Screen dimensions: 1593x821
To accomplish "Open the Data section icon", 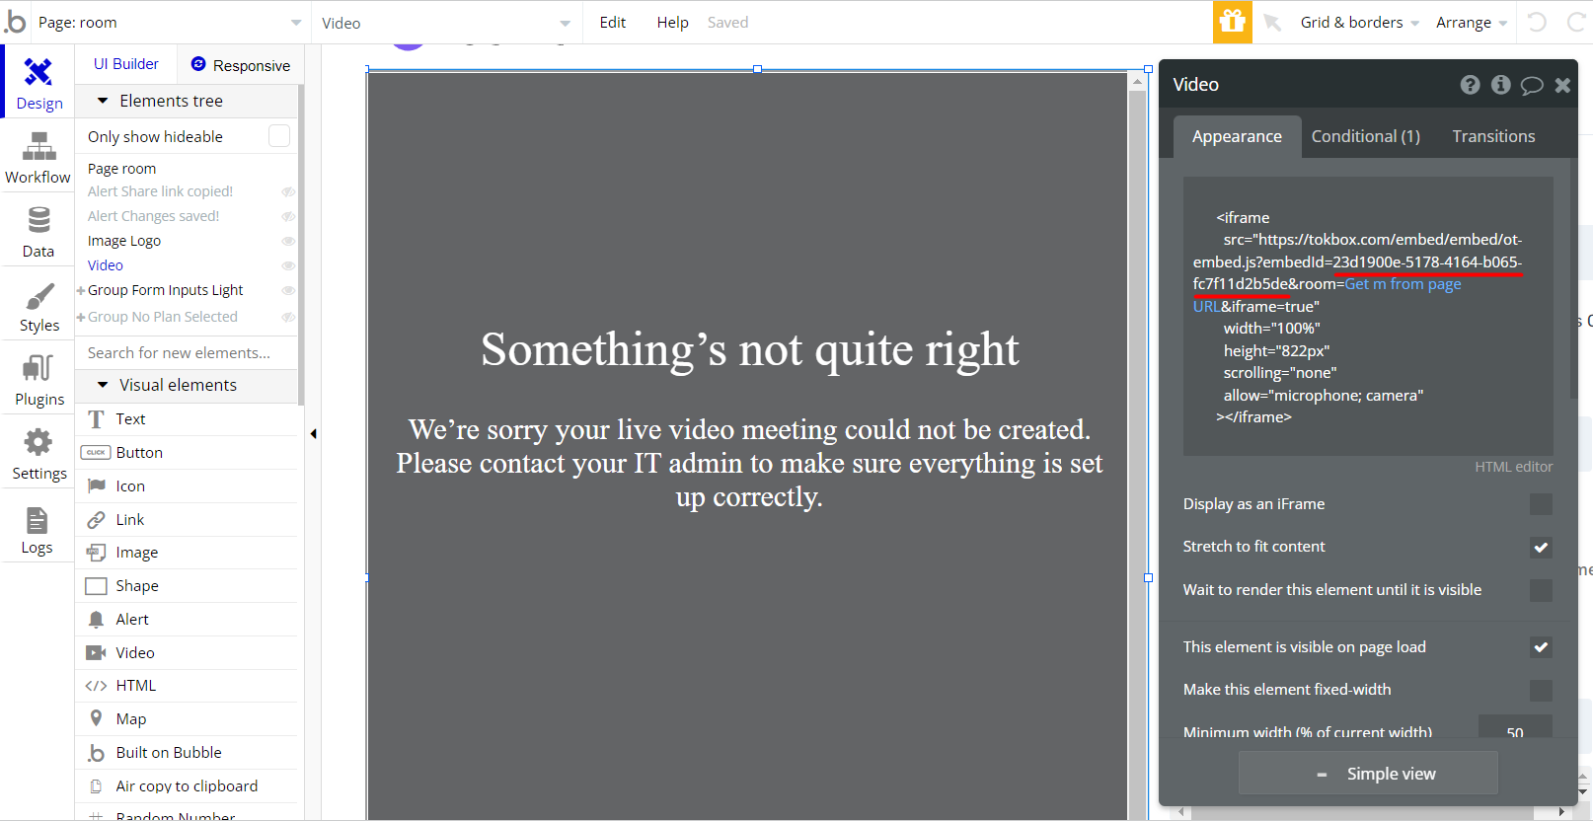I will point(38,221).
